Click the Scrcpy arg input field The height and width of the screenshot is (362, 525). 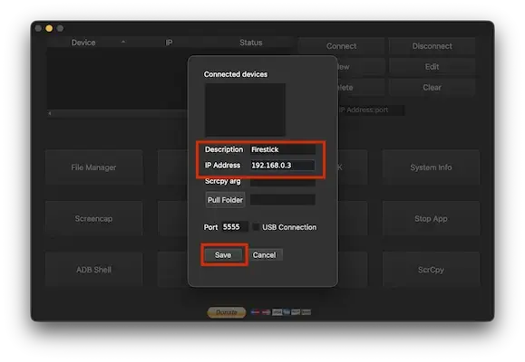pos(283,182)
